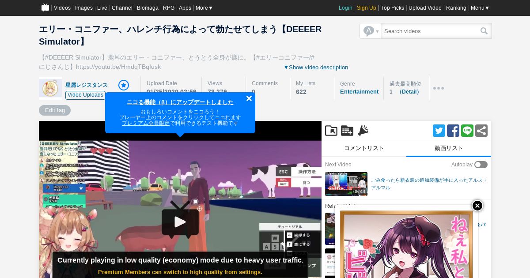530x278 pixels.
Task: Share the video on Facebook
Action: click(453, 131)
